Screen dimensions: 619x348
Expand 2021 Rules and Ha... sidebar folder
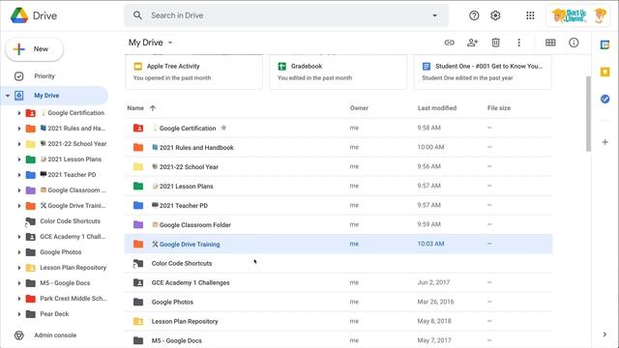click(x=19, y=129)
